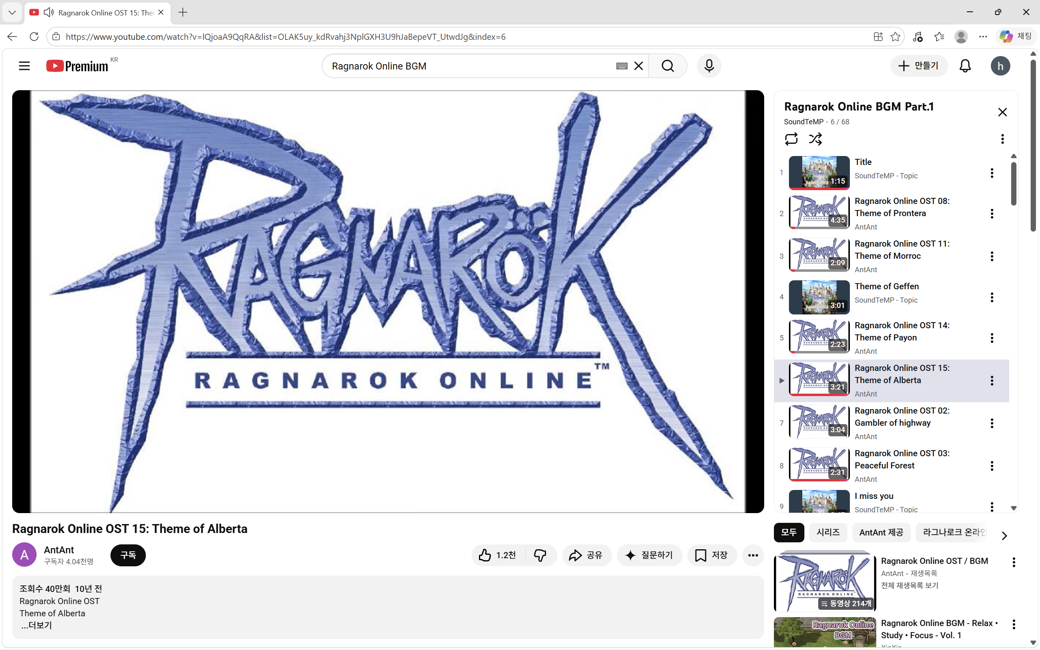Click the 공유 share button
Image resolution: width=1040 pixels, height=650 pixels.
586,555
